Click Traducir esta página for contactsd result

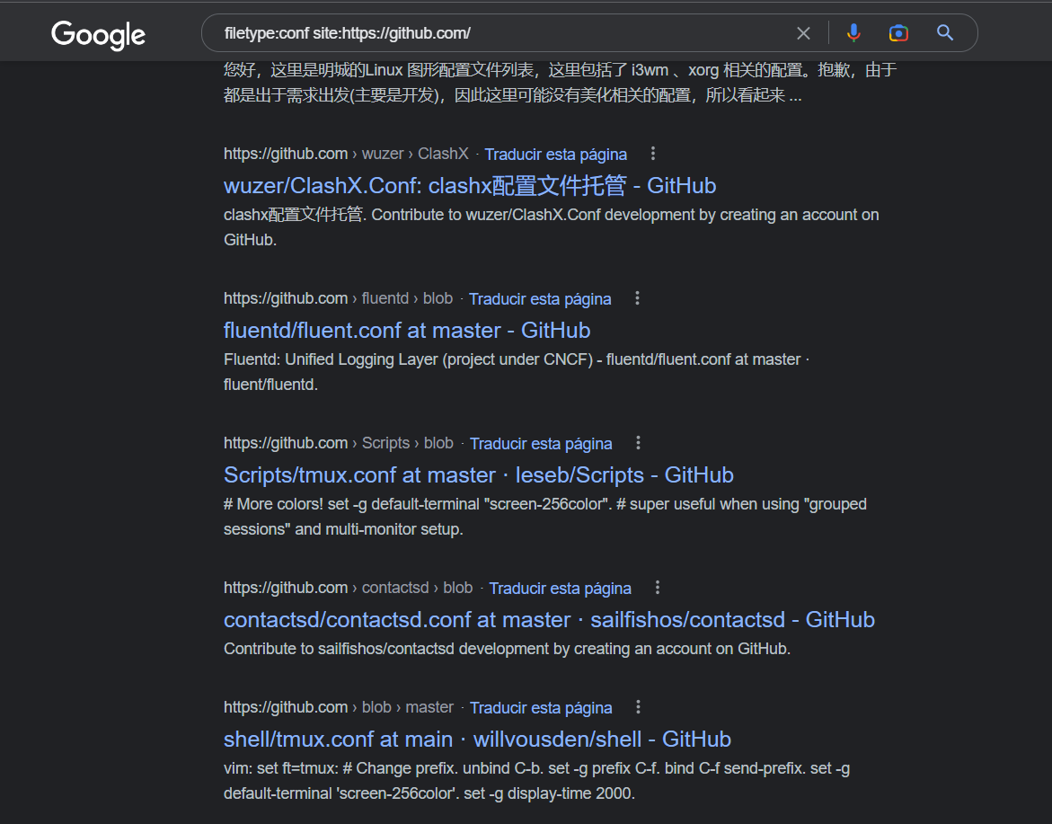click(x=561, y=589)
